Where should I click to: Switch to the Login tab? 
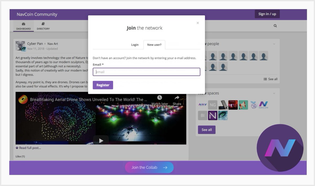(x=135, y=45)
